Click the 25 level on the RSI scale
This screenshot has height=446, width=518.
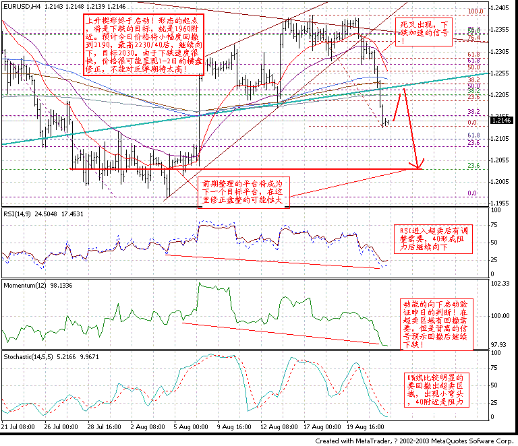[x=494, y=260]
